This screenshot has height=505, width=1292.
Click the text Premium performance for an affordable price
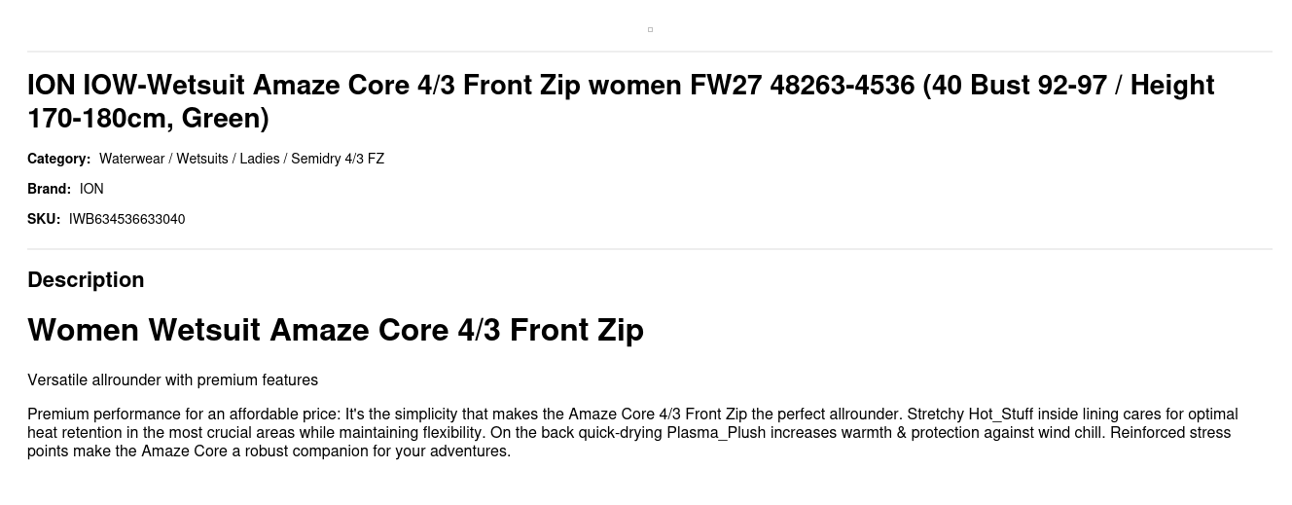tap(184, 415)
